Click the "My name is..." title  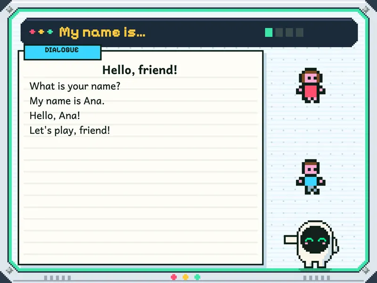pos(102,32)
